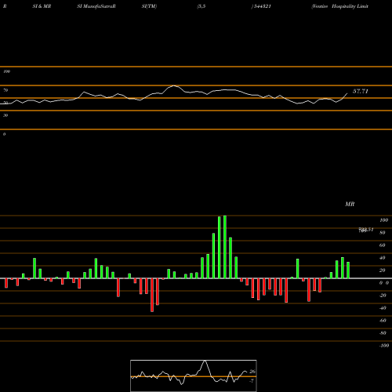Click the -20 label on the MR axis

[383, 296]
